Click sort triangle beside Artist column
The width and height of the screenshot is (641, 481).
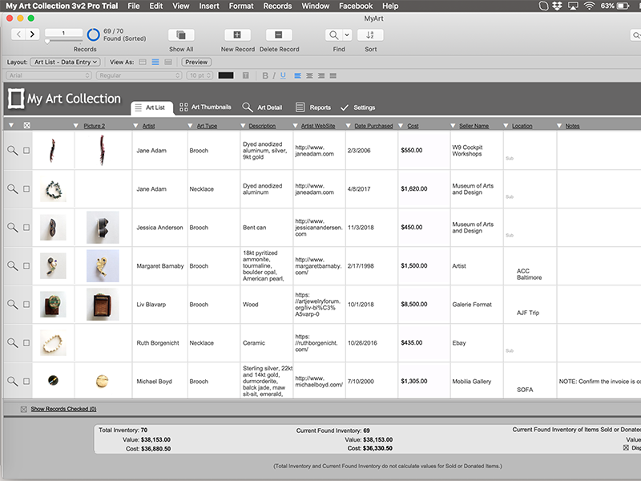135,126
